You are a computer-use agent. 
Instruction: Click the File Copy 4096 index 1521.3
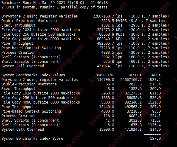[154, 102]
